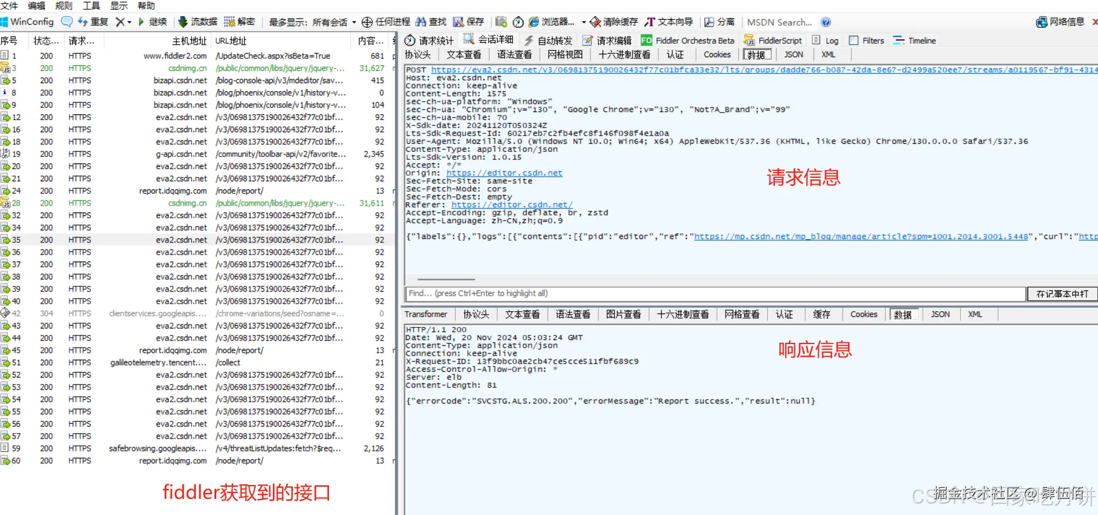
Task: Open the 工具 menu
Action: [91, 6]
